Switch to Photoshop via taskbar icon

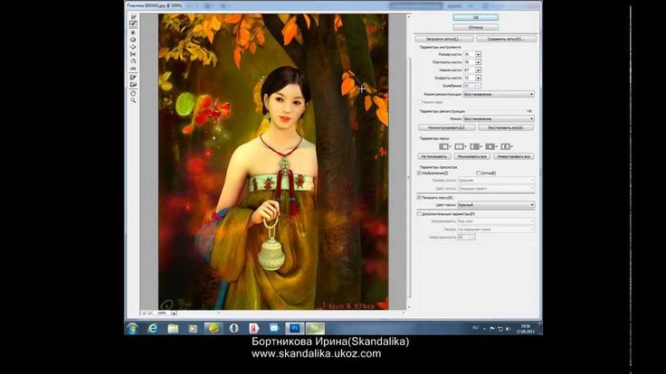click(x=295, y=329)
